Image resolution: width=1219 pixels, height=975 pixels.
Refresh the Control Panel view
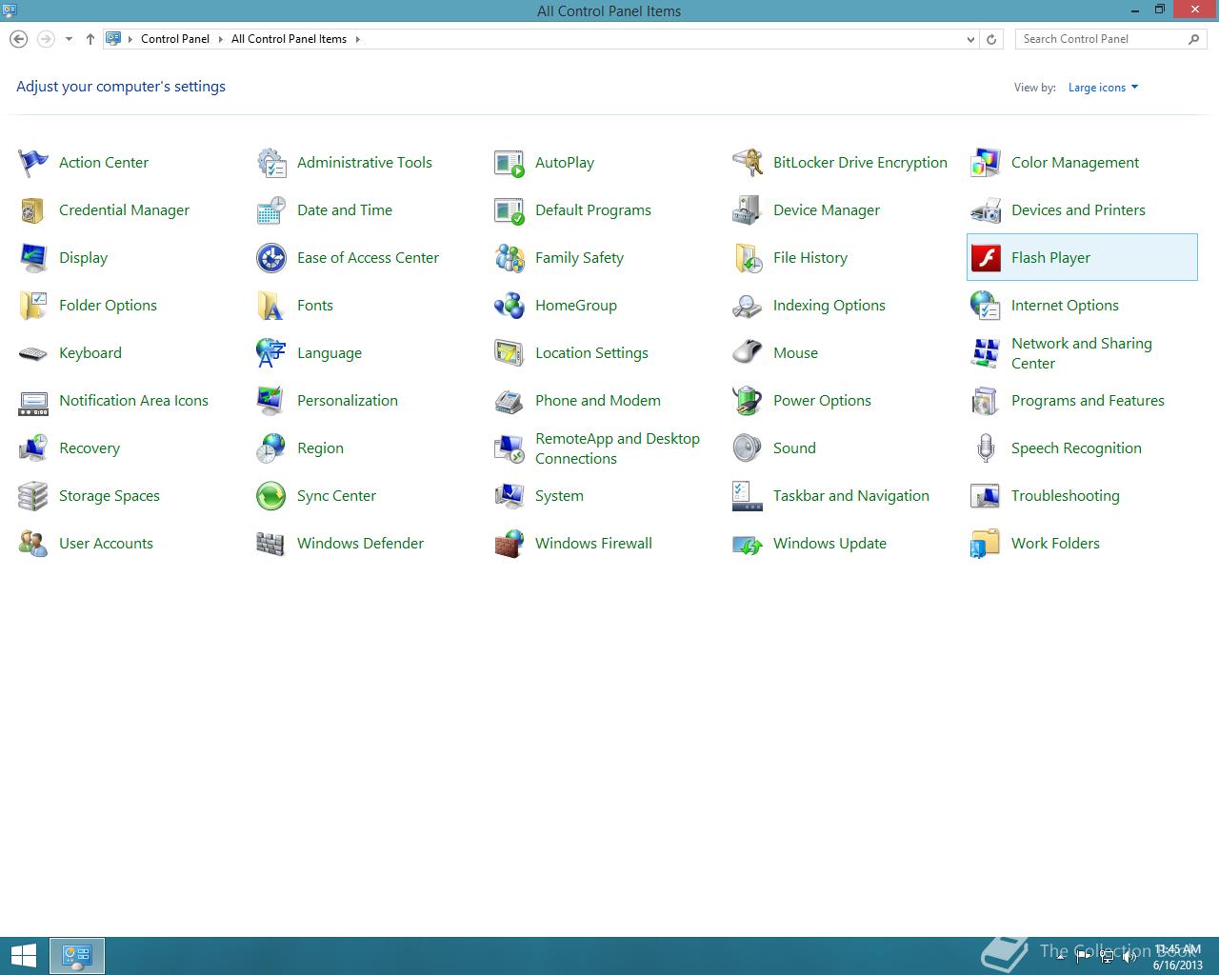[x=991, y=39]
